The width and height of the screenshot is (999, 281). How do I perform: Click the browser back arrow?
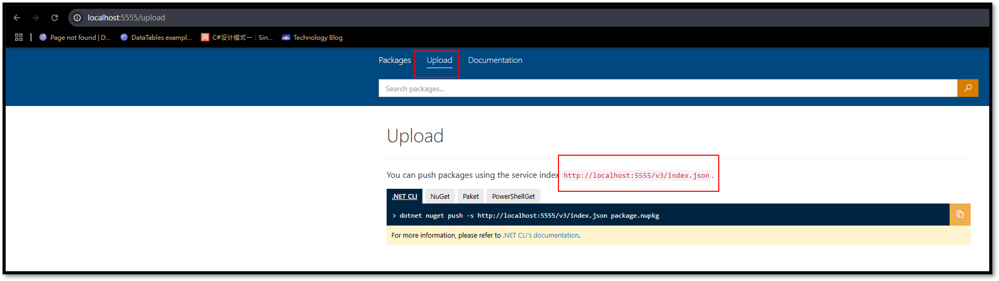[x=17, y=18]
